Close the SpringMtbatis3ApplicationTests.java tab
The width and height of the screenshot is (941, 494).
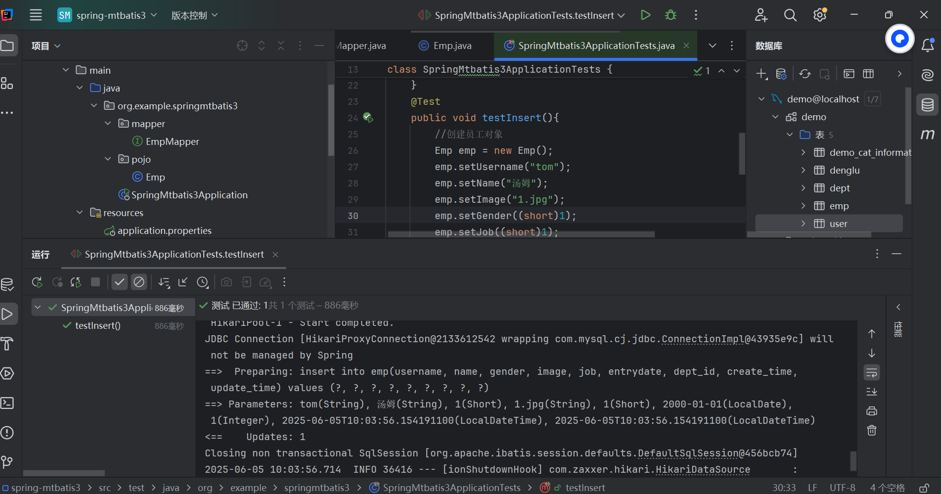coord(686,45)
